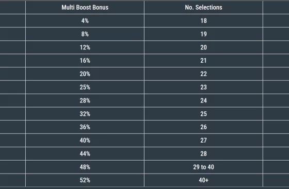The image size is (289, 189).
Task: Select the 23 selections cell
Action: point(203,87)
